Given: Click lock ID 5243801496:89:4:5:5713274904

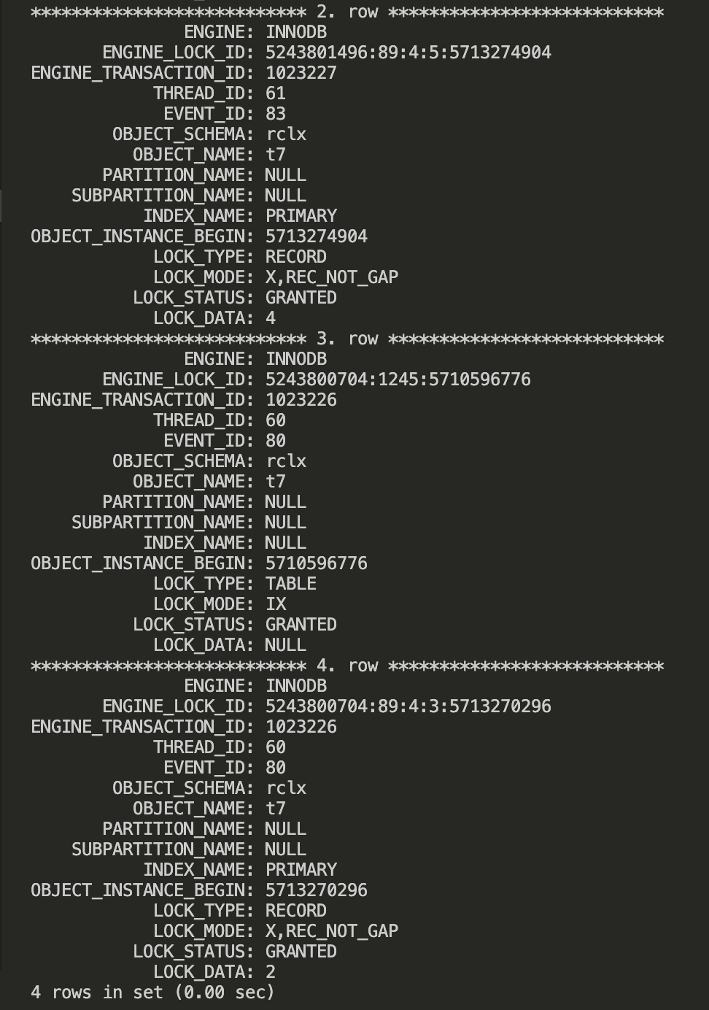Looking at the screenshot, I should (408, 53).
